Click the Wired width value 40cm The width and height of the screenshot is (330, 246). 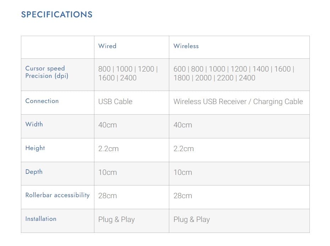[108, 125]
